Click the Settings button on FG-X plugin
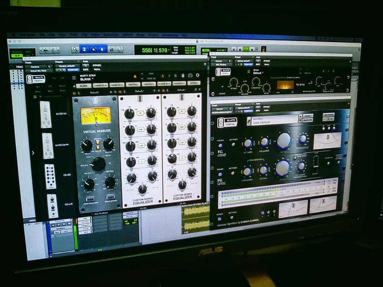The image size is (383, 287). coord(329,115)
